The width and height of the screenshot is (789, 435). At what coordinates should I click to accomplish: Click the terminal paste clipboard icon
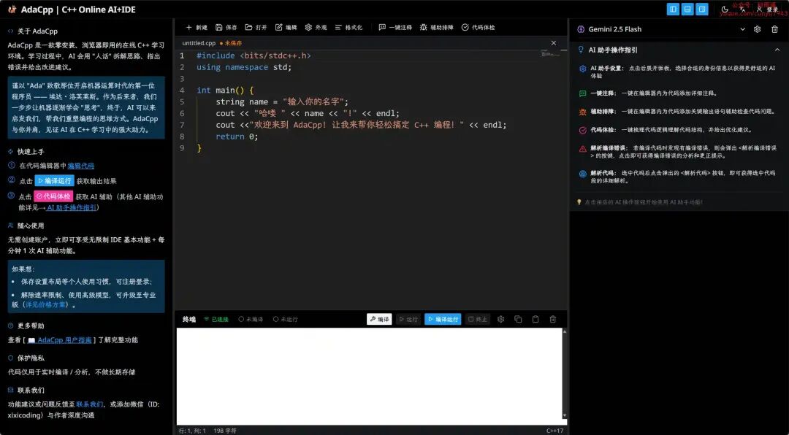click(535, 320)
